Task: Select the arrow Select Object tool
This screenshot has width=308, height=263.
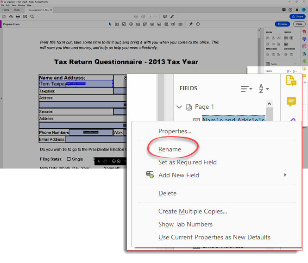Action: [110, 24]
